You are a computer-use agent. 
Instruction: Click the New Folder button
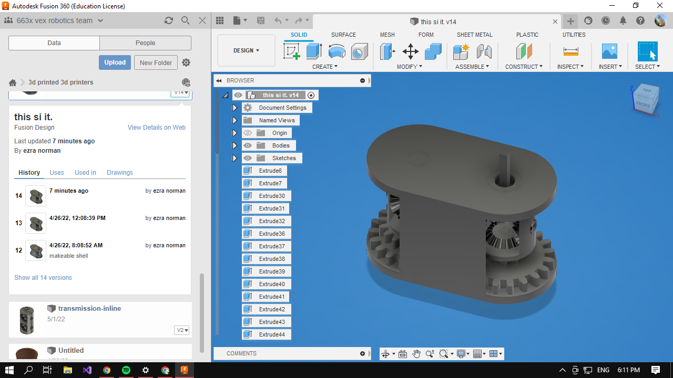click(x=156, y=62)
